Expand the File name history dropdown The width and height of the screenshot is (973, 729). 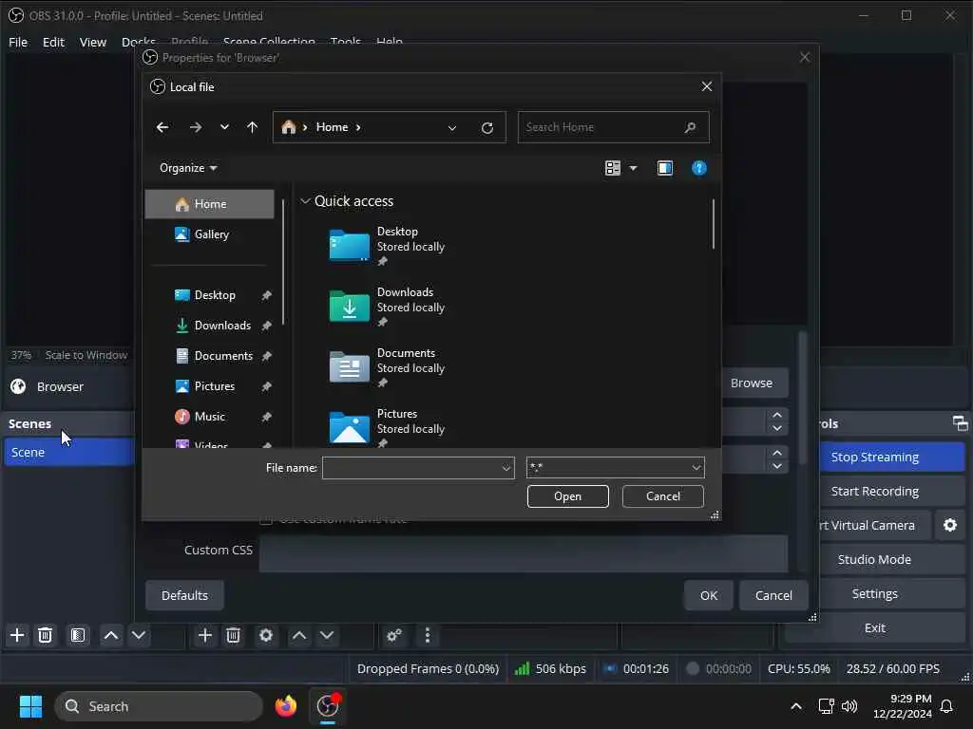506,468
